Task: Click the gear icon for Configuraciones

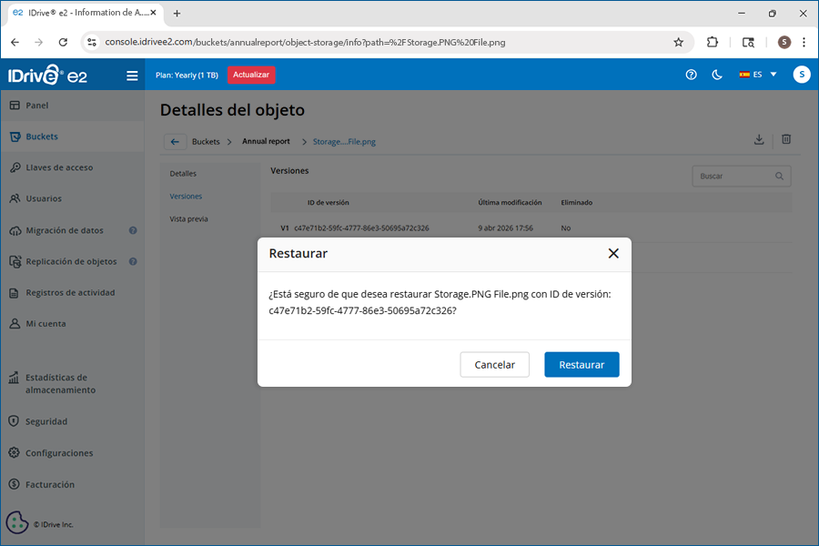Action: click(14, 452)
